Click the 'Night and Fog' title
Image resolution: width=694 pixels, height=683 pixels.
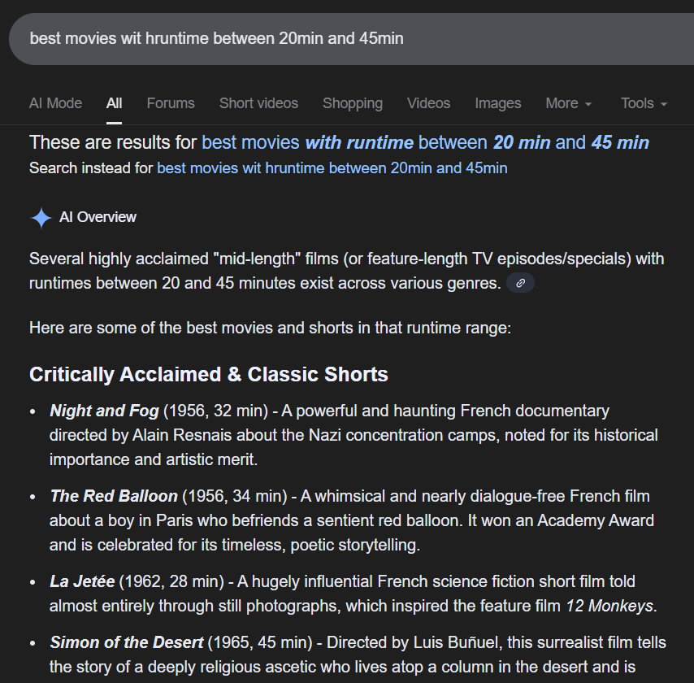104,411
